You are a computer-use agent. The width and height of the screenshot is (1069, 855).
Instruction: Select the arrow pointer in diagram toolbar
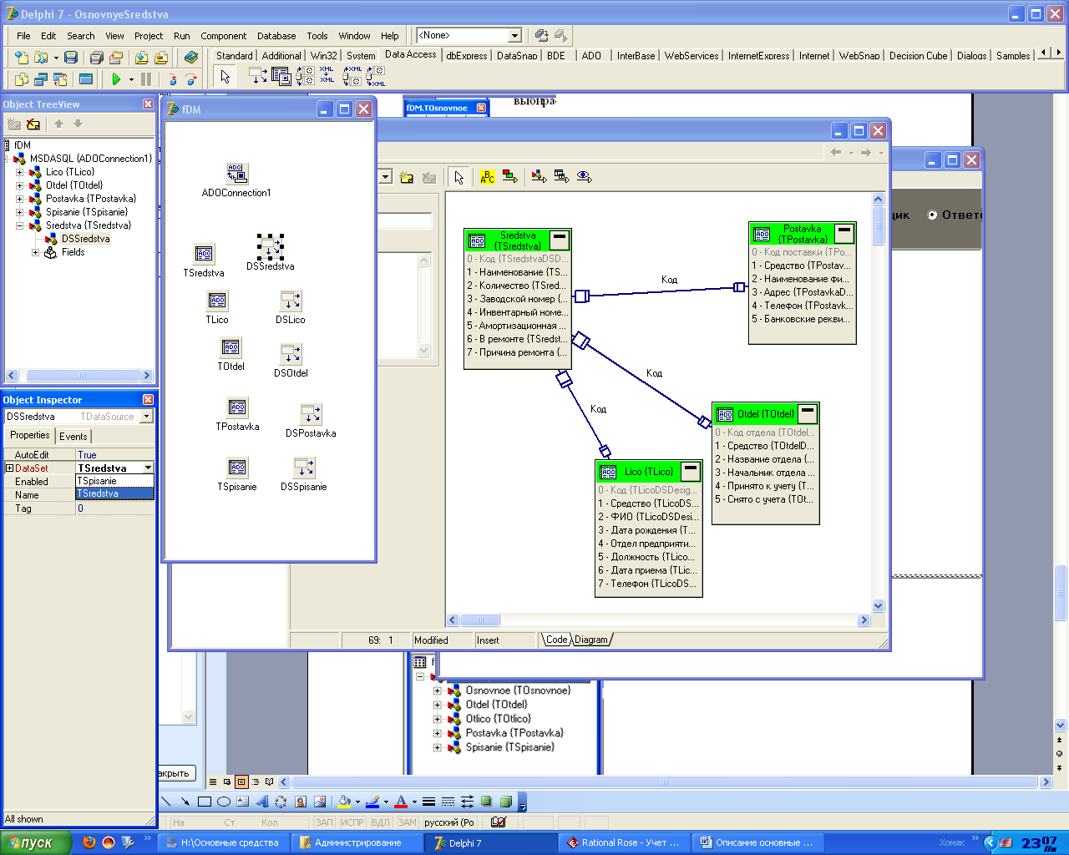coord(459,177)
